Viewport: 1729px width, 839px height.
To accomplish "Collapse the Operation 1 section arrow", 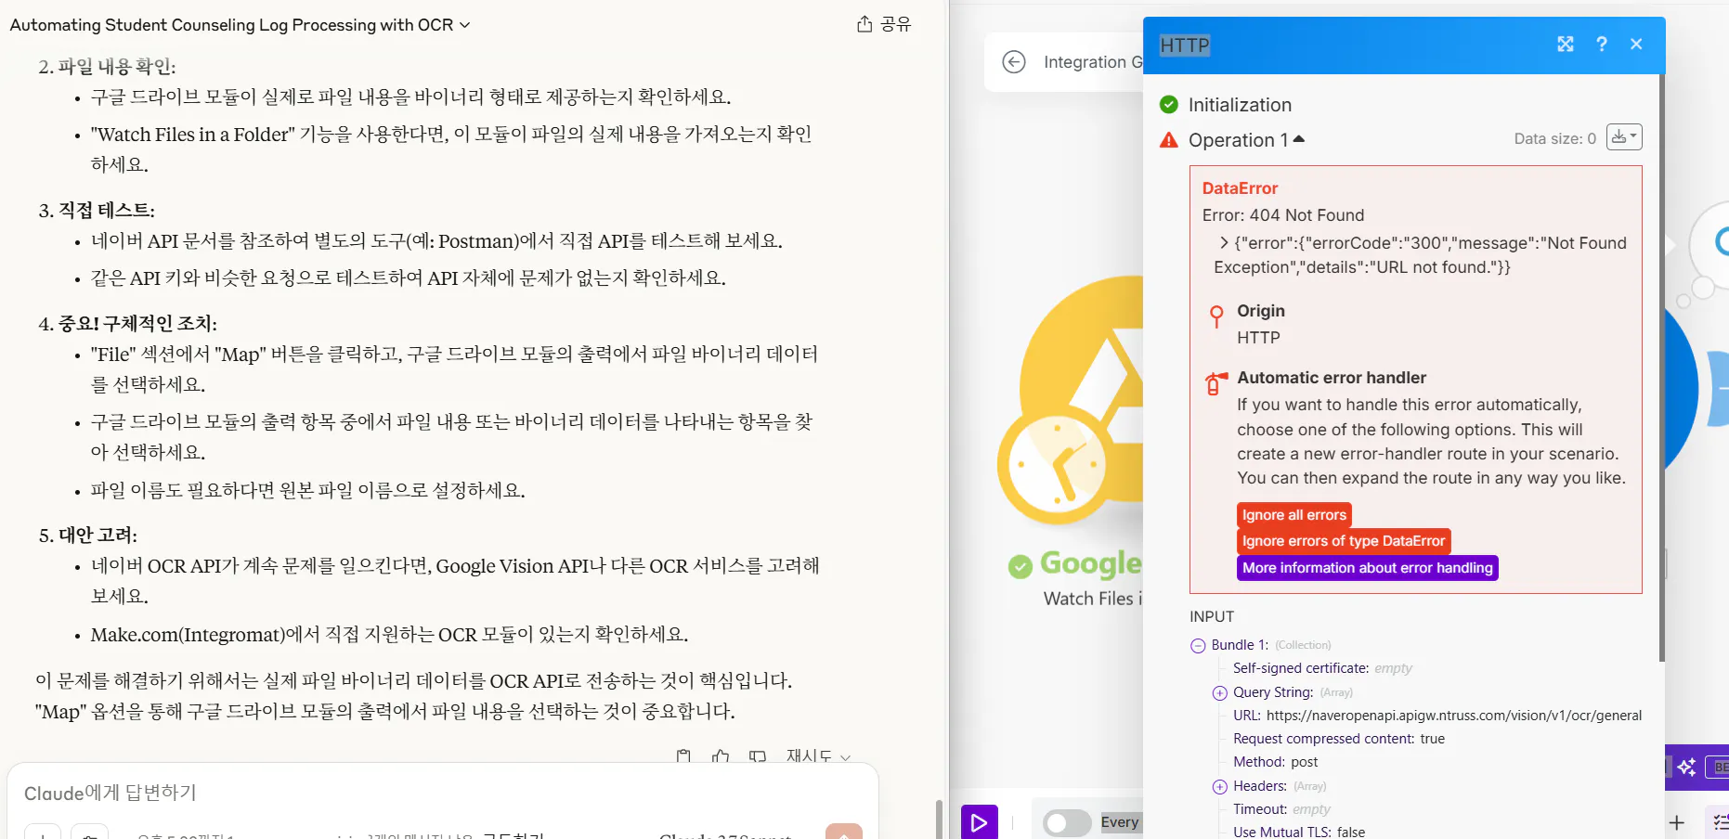I will tap(1299, 139).
